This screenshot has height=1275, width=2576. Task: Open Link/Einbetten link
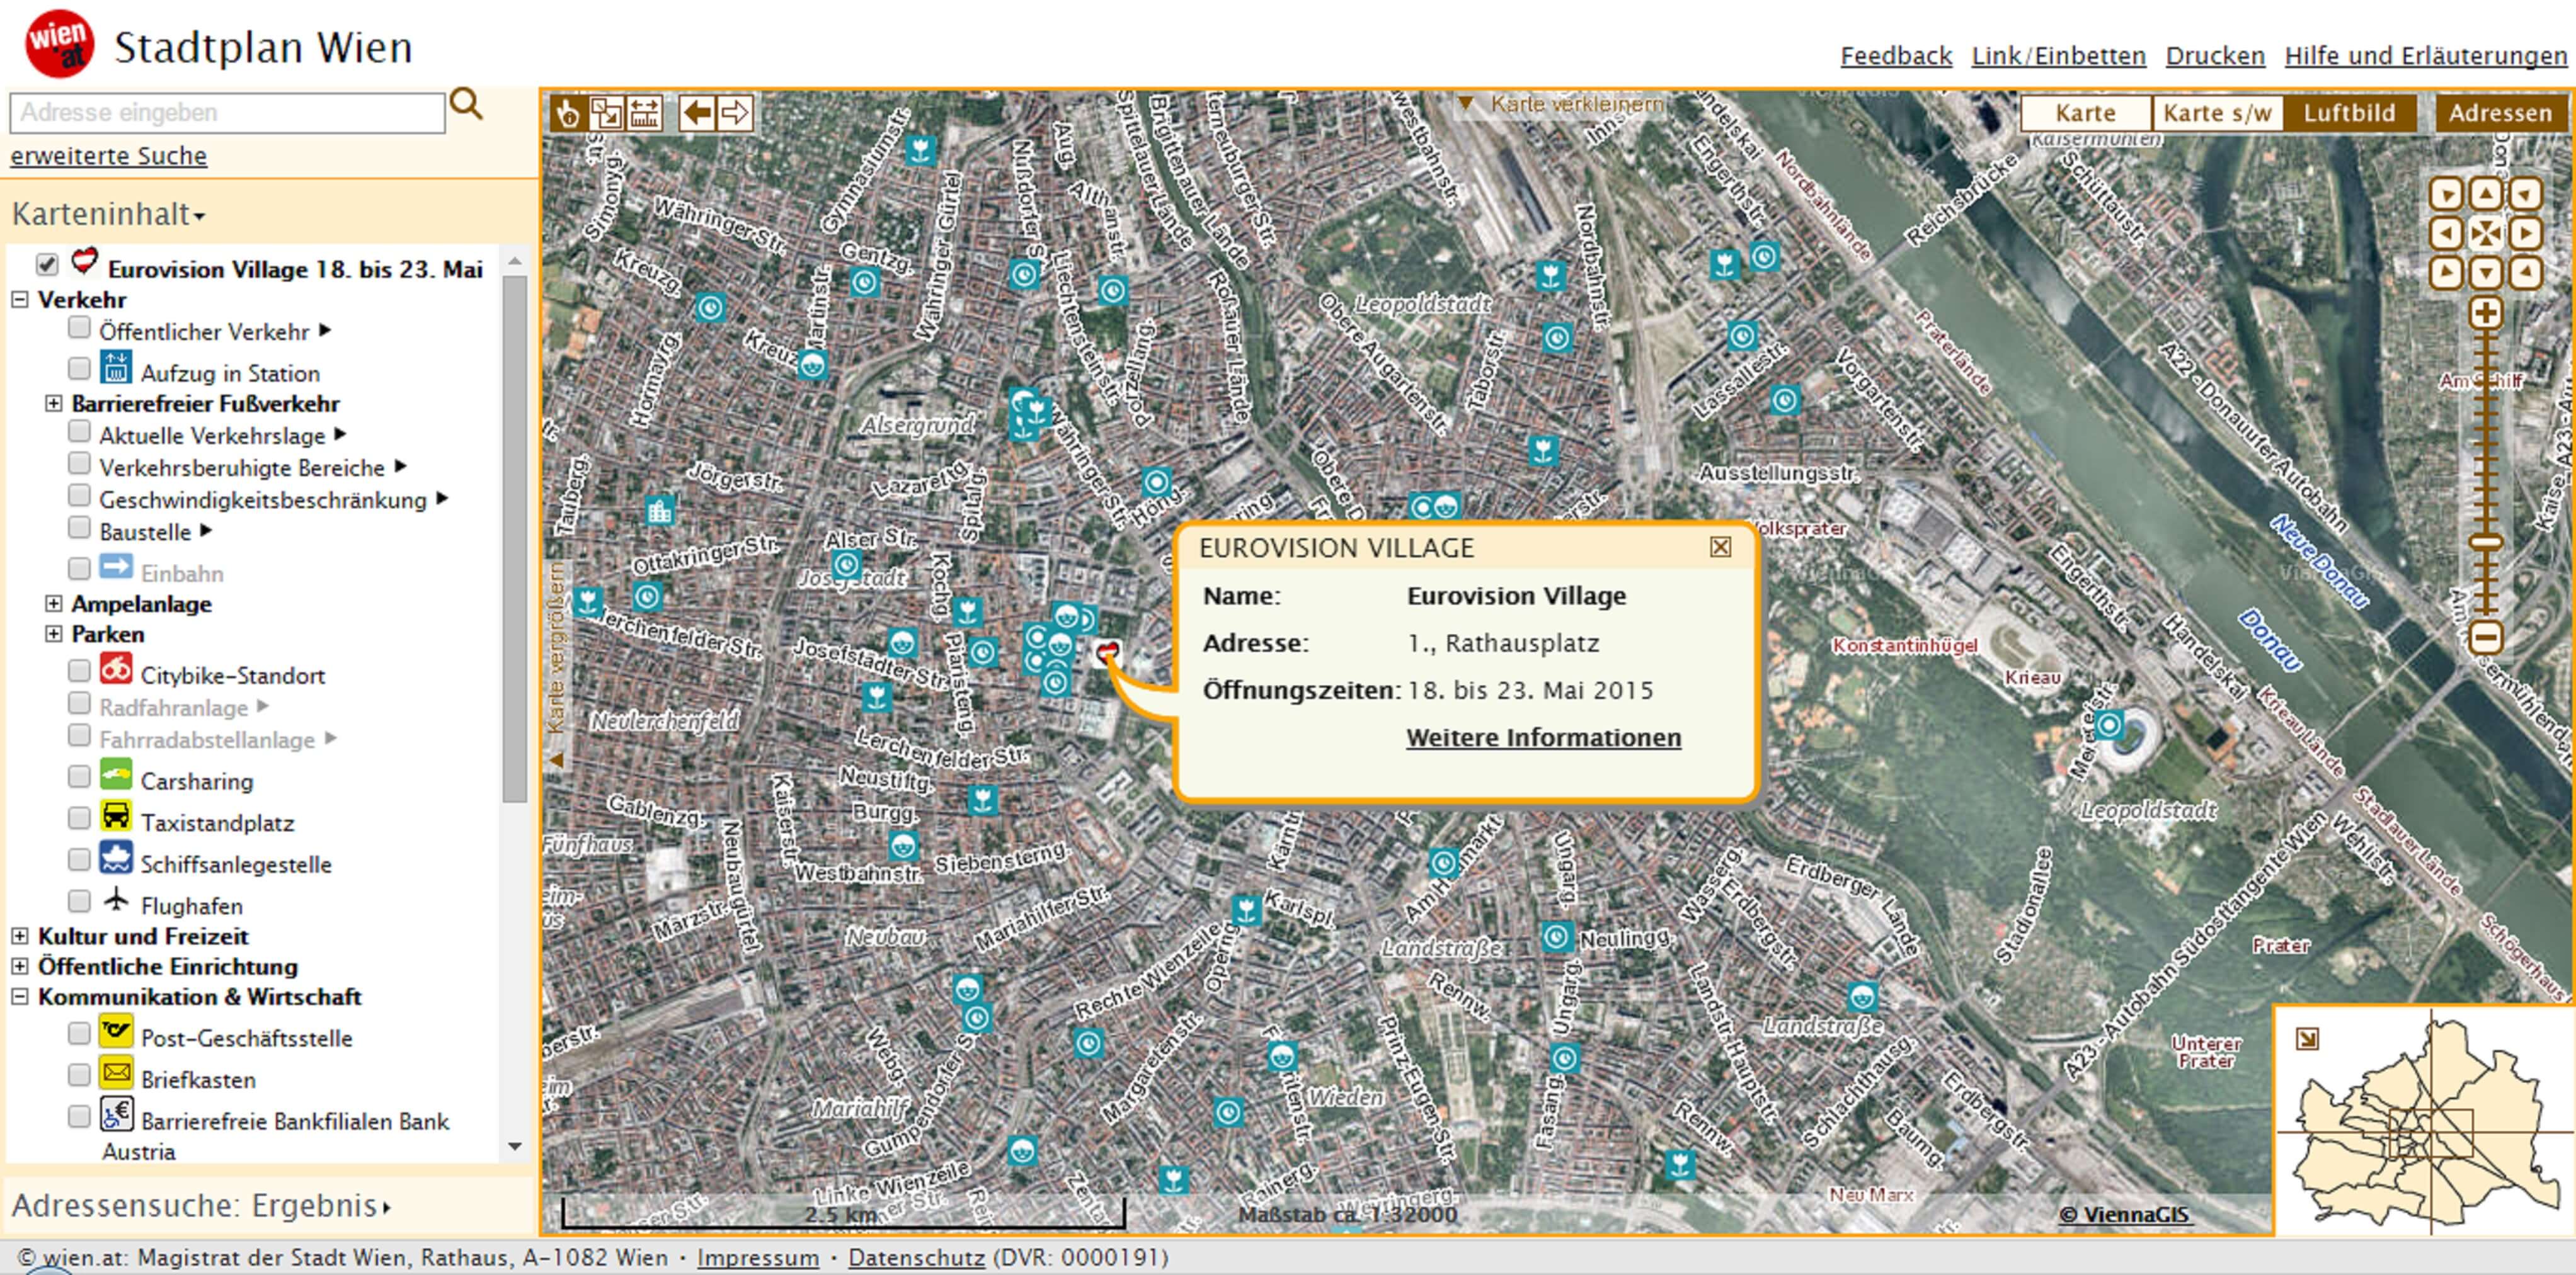[2058, 56]
